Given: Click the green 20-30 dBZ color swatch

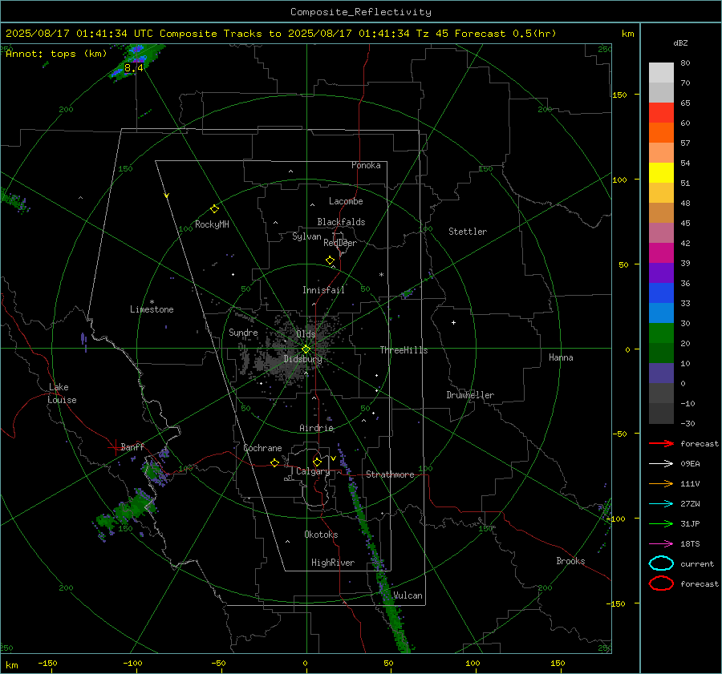Looking at the screenshot, I should pyautogui.click(x=661, y=333).
